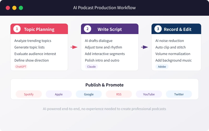The height and width of the screenshot is (131, 209).
Task: Choose the RSS platform pill
Action: [119, 94]
